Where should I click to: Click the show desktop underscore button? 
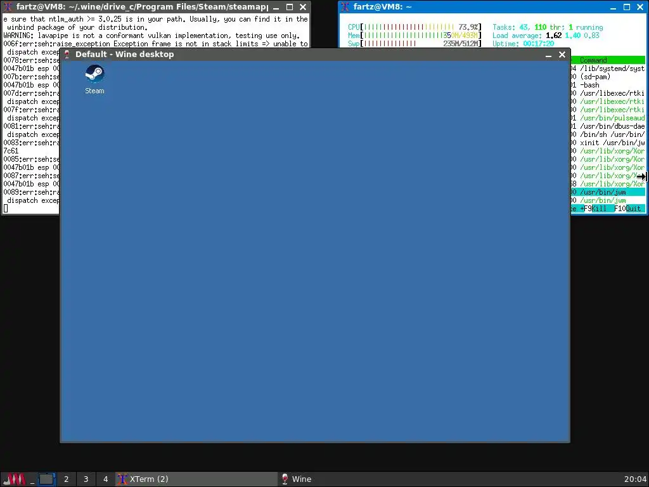(32, 479)
